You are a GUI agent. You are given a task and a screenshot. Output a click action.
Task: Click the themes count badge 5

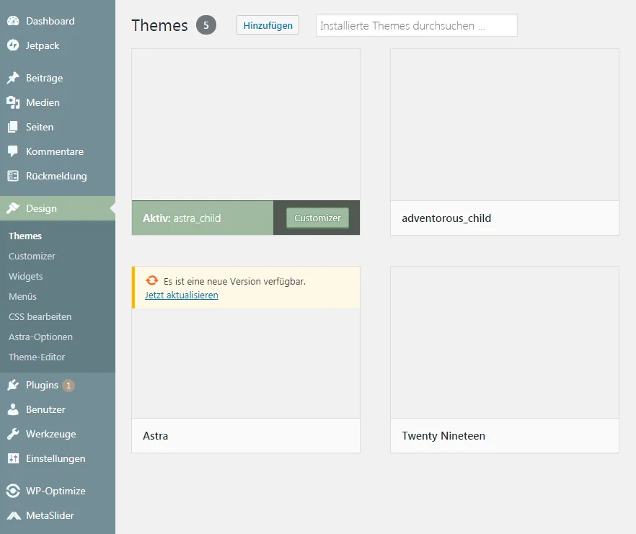click(x=206, y=25)
